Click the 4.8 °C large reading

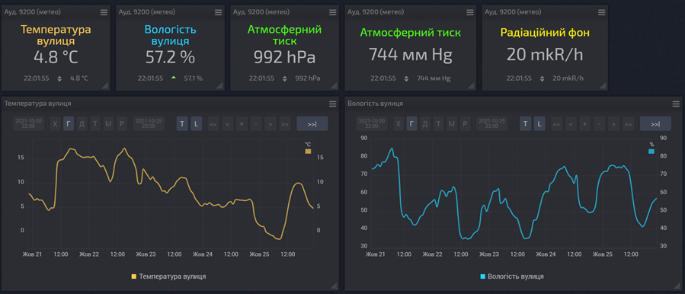56,57
